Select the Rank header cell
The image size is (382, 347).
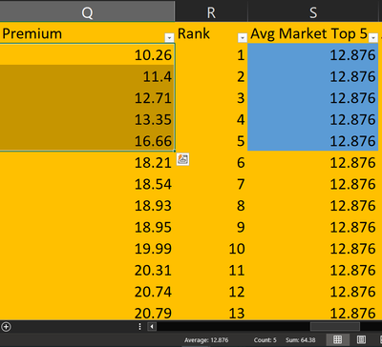pos(211,32)
